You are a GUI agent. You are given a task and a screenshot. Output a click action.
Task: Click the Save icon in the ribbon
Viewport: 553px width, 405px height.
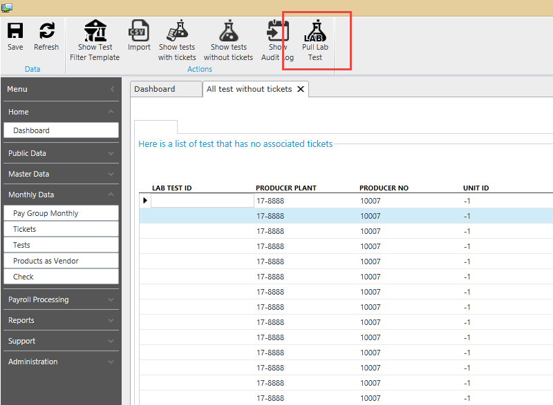[x=15, y=30]
